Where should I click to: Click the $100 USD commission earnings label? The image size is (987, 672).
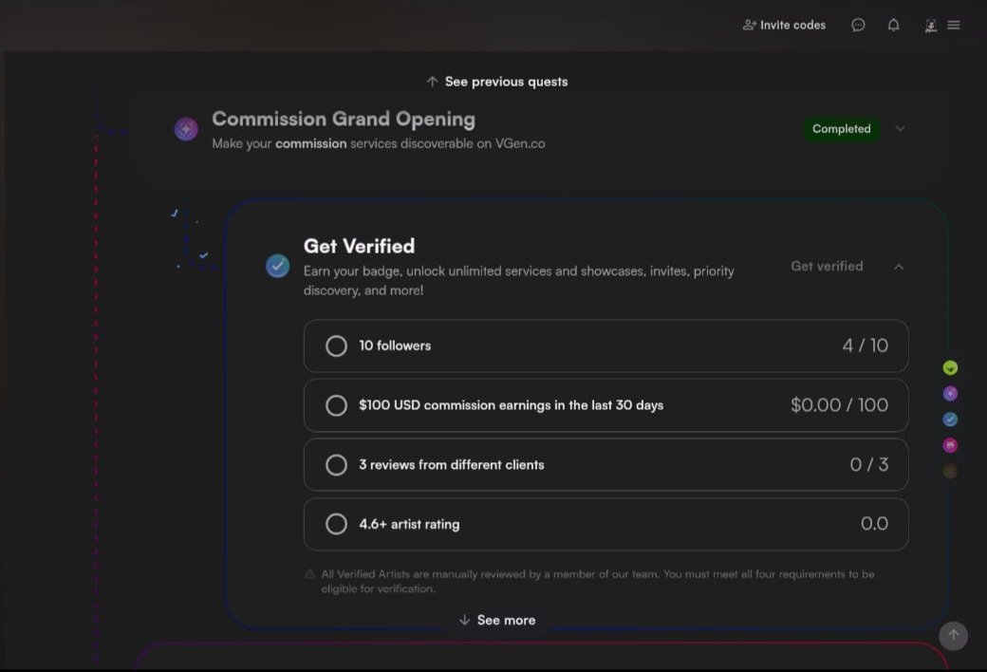(512, 405)
